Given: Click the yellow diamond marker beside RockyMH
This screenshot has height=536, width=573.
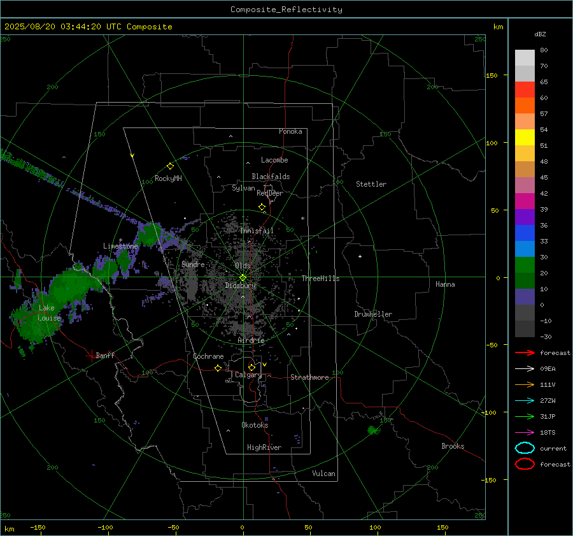Looking at the screenshot, I should pyautogui.click(x=170, y=166).
